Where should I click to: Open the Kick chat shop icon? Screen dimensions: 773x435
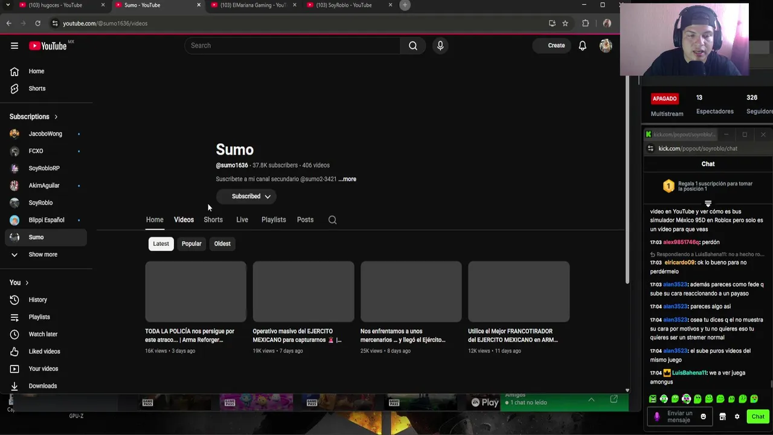722,416
